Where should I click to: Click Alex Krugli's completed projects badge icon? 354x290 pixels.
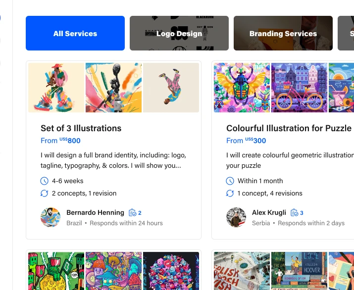[294, 213]
